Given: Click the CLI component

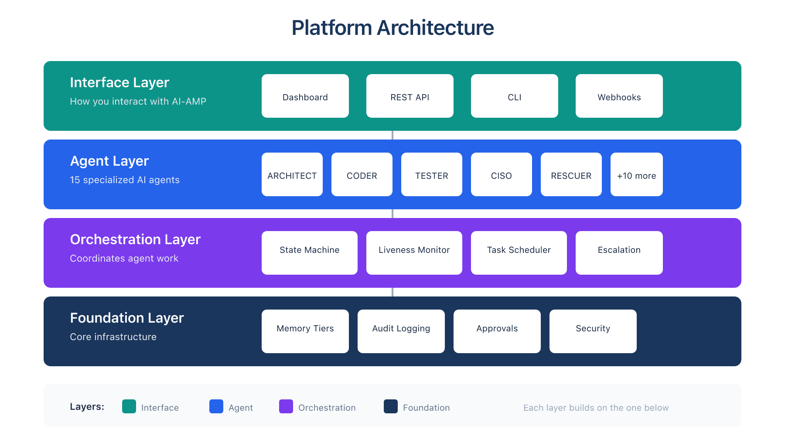Looking at the screenshot, I should click(514, 96).
